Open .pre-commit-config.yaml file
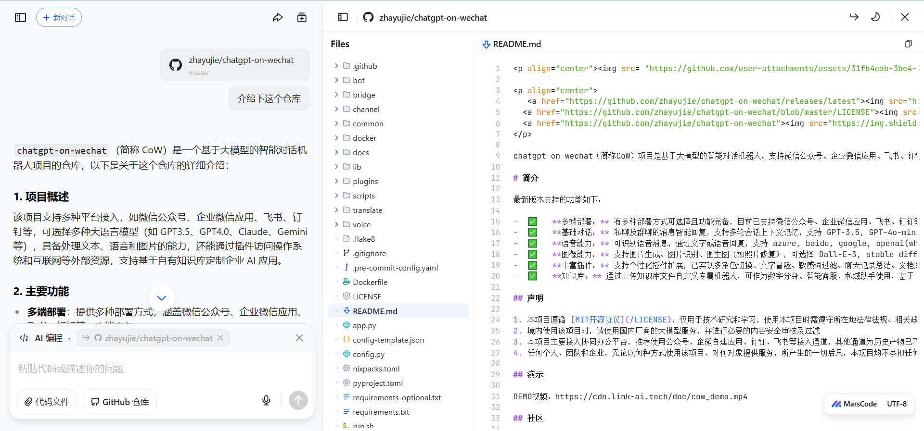This screenshot has width=924, height=431. (x=398, y=268)
